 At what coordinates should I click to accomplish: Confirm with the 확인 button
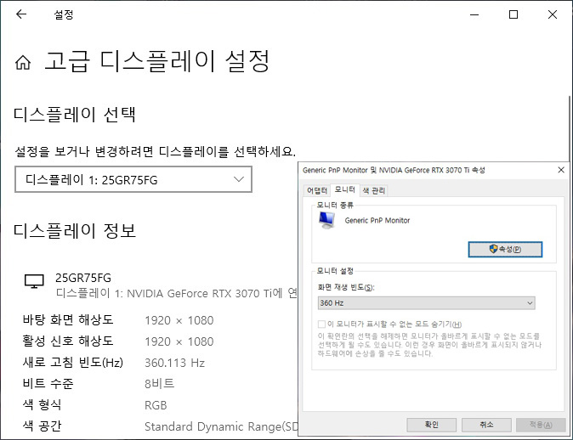[x=432, y=425]
